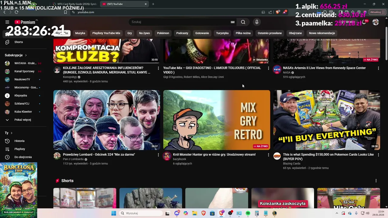Open NASA channel avatar
This screenshot has height=218, width=388.
pos(277,69)
